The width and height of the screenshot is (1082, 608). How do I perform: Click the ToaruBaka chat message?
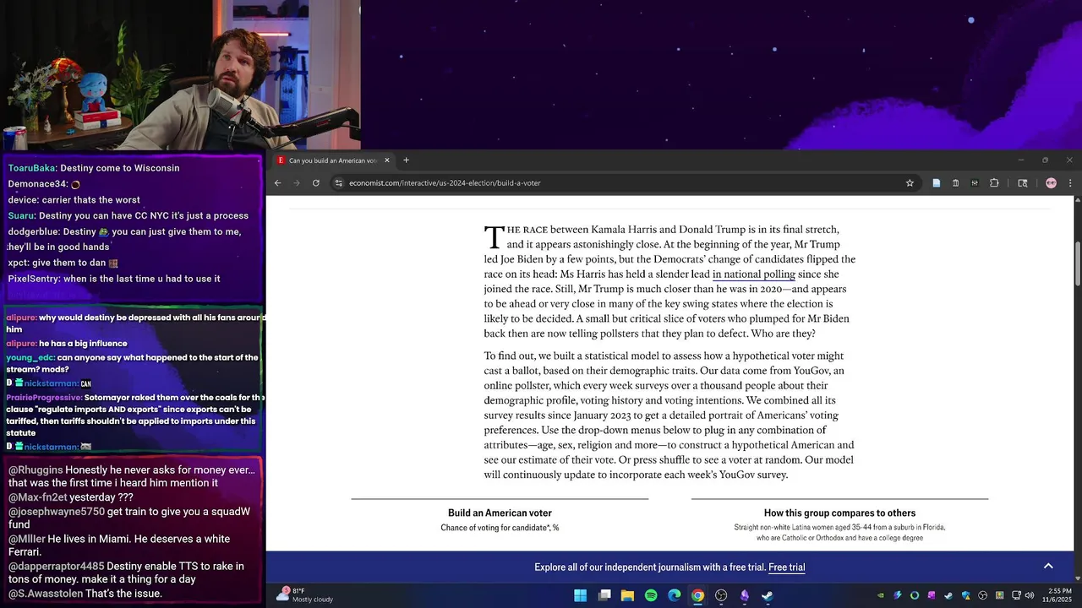coord(94,168)
